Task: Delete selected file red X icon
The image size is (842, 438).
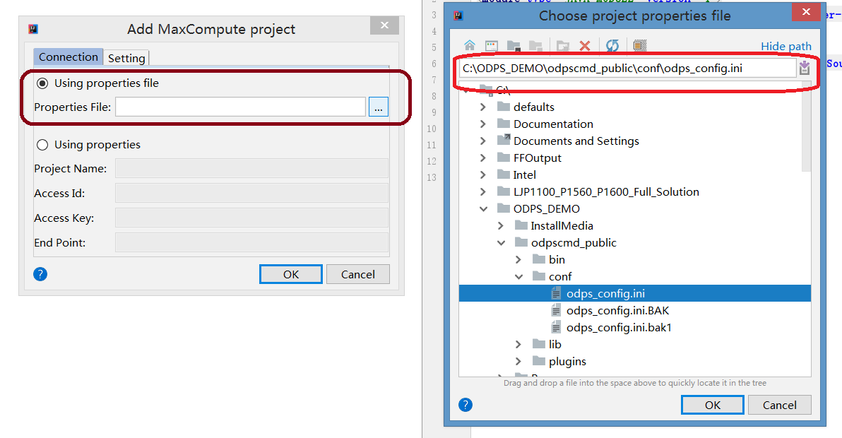Action: click(585, 46)
